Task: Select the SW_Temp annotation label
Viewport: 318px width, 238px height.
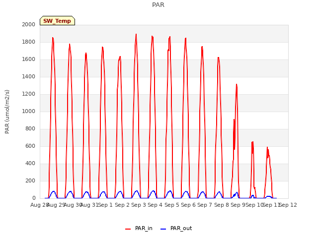Action: tap(57, 21)
